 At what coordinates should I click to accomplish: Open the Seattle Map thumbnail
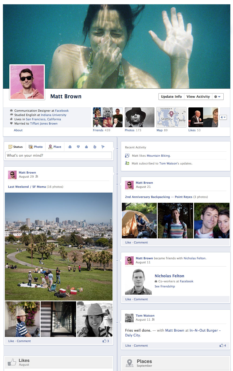coord(171,117)
